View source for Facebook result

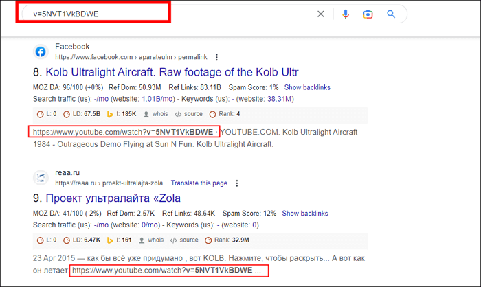(x=189, y=114)
